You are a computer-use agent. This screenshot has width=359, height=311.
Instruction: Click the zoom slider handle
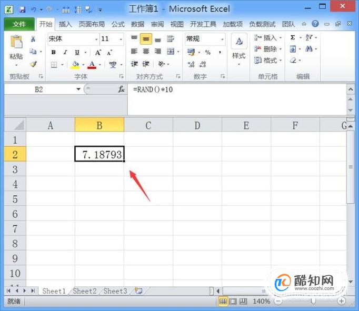tap(313, 301)
